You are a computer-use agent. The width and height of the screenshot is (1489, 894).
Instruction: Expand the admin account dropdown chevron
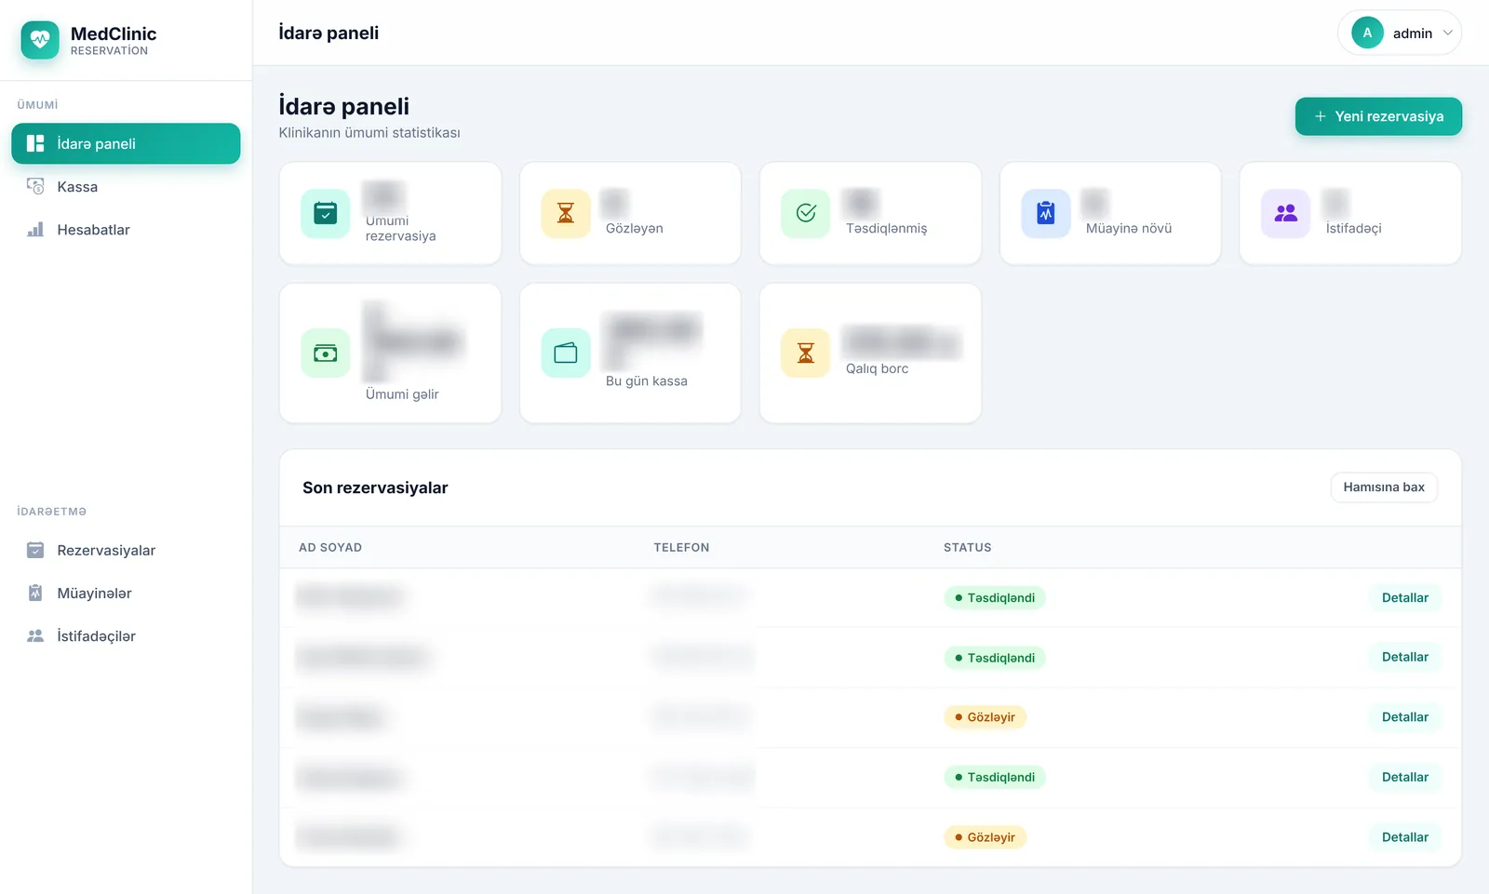point(1448,33)
